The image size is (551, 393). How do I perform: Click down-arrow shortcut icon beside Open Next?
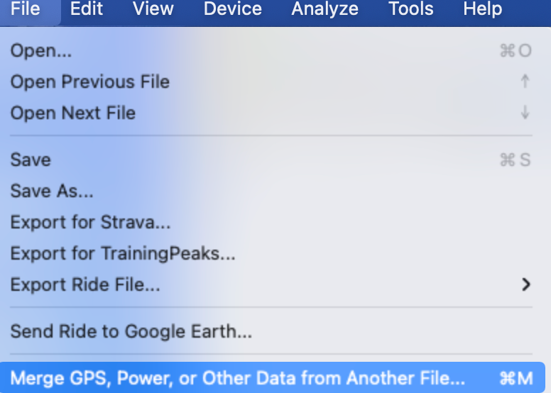click(x=525, y=113)
